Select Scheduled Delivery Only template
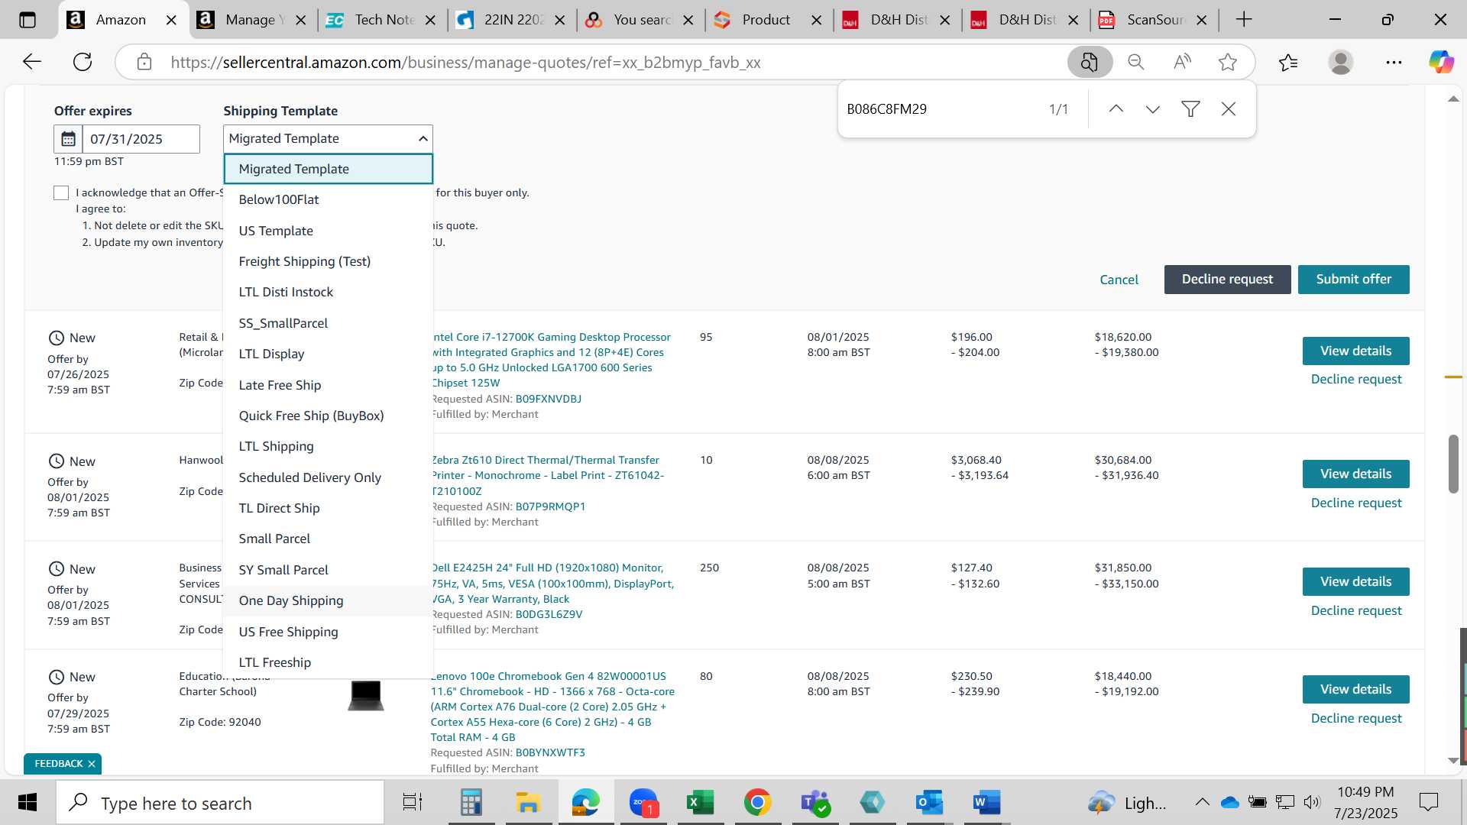 click(328, 477)
